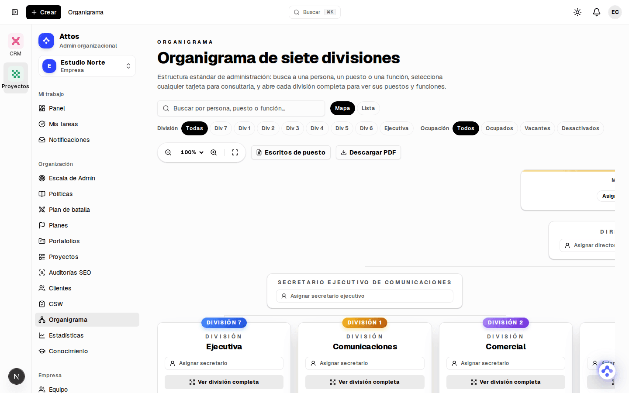This screenshot has height=393, width=629.
Task: Open CSW in the sidebar
Action: (x=87, y=304)
